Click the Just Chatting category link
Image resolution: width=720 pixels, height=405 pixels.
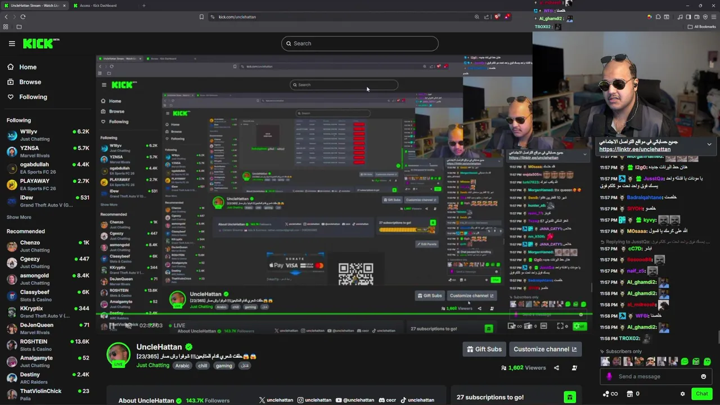pos(152,366)
